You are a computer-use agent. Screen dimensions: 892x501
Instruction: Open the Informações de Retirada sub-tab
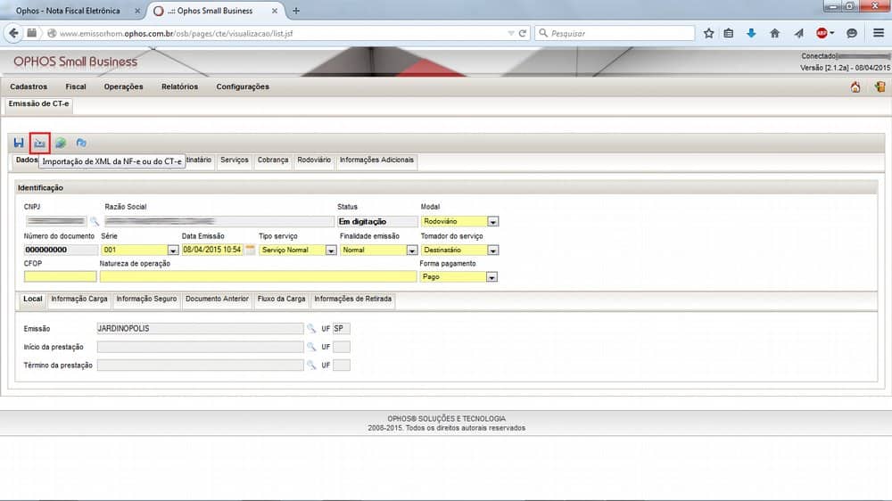352,300
